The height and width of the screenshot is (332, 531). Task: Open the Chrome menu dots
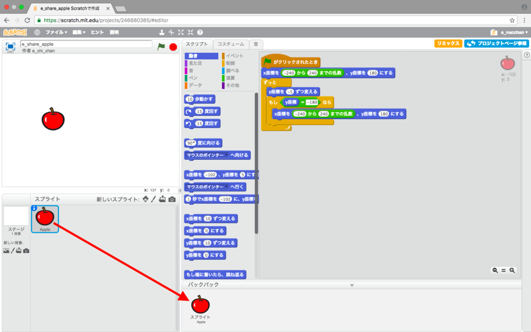pos(524,20)
